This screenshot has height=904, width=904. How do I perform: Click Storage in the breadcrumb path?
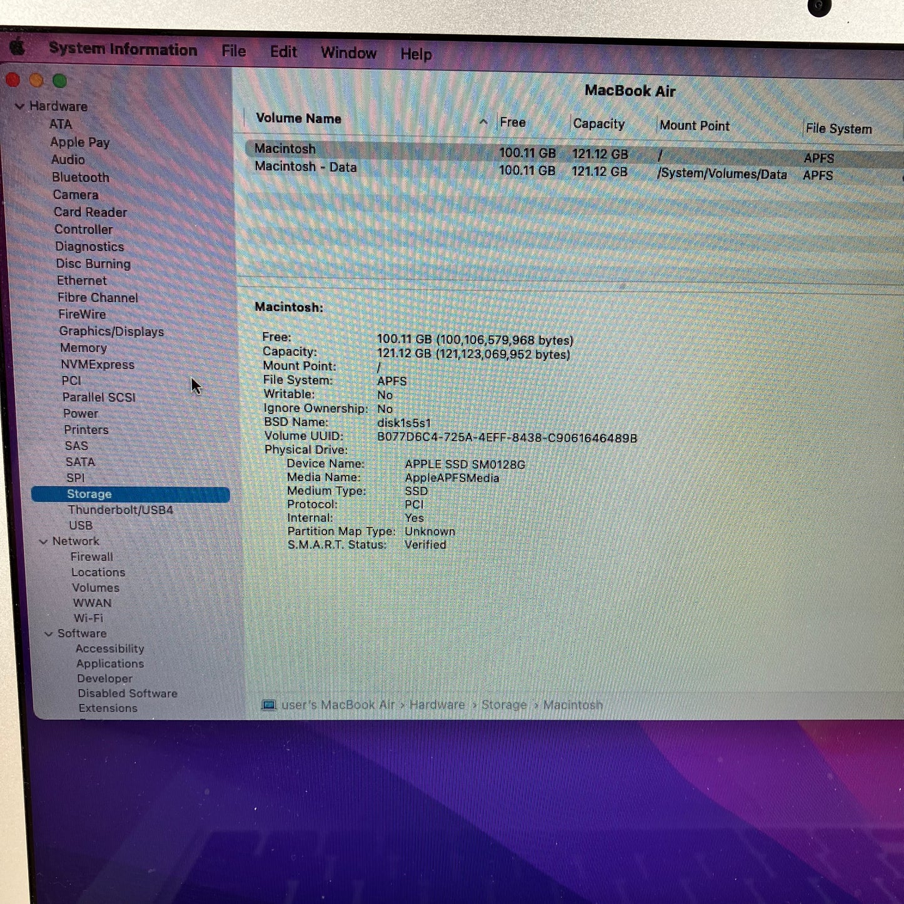[x=504, y=704]
